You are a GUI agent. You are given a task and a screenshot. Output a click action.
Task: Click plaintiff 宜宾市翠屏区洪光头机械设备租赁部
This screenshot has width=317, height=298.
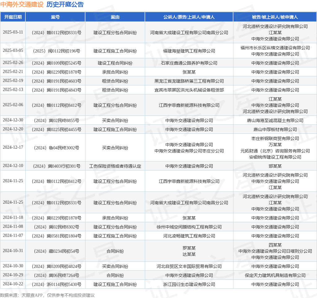click(x=189, y=90)
